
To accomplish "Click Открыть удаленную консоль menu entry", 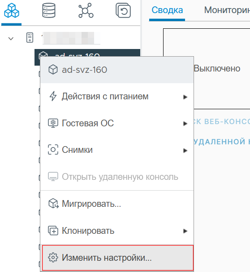I will (117, 177).
